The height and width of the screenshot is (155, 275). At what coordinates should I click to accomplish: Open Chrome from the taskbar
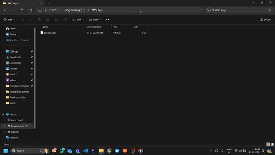coord(109,151)
